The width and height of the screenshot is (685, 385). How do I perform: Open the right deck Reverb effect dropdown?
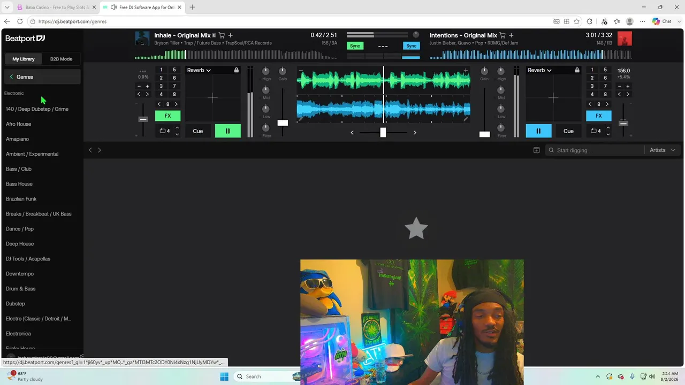coord(539,70)
